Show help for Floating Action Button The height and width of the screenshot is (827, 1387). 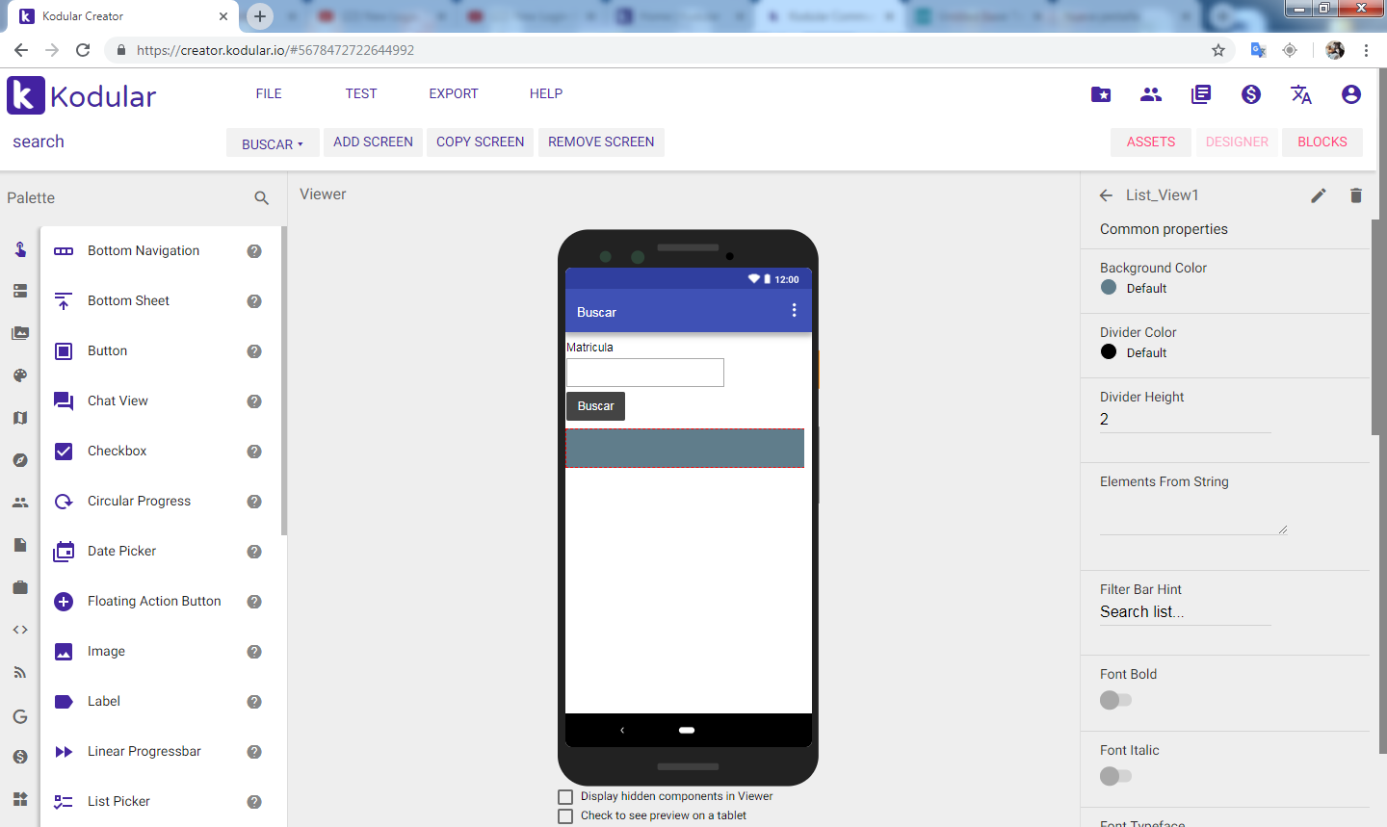click(x=254, y=602)
